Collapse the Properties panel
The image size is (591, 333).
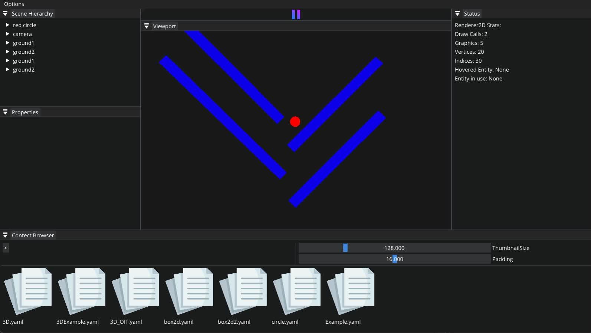point(5,112)
